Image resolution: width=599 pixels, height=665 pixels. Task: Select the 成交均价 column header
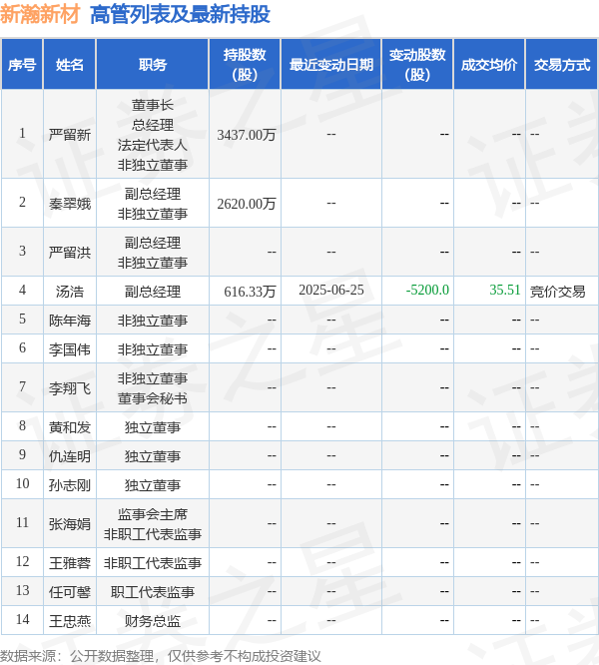pos(489,65)
